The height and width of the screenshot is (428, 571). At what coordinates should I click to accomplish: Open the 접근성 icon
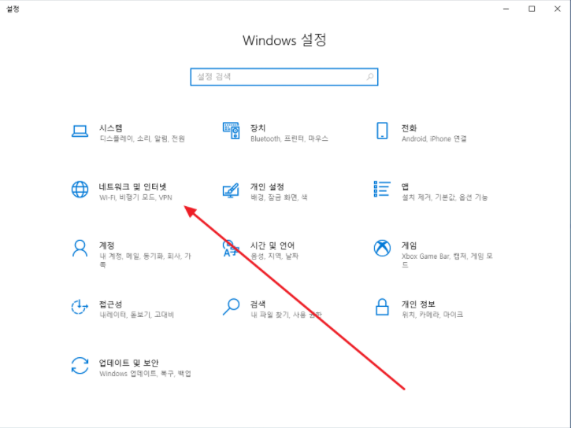pyautogui.click(x=80, y=307)
